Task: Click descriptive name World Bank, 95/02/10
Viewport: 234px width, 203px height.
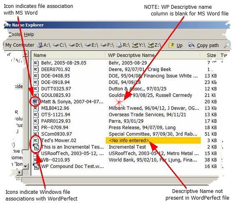Action: click(153, 160)
